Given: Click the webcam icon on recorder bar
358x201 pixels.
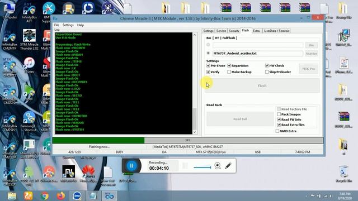Looking at the screenshot, I should pos(218,166).
